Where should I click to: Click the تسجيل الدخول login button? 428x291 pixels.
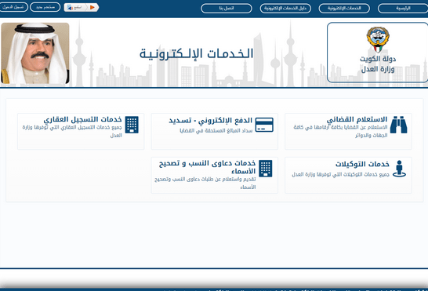(13, 7)
